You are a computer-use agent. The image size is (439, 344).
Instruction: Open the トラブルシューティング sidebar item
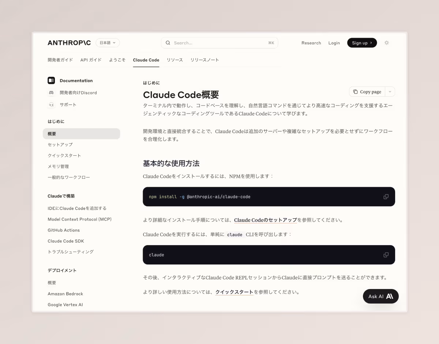71,252
